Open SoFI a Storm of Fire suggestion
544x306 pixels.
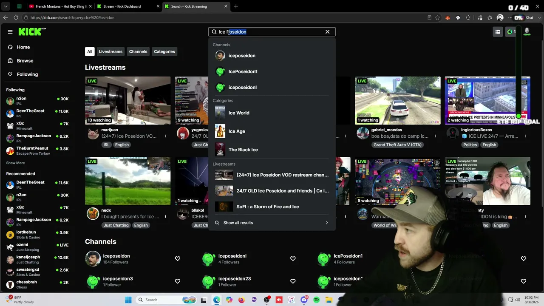point(272,207)
